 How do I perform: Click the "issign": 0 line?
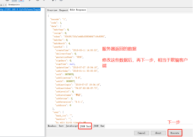60,33
